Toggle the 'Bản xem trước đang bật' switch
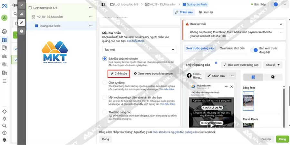This screenshot has width=290, height=145. tap(256, 50)
